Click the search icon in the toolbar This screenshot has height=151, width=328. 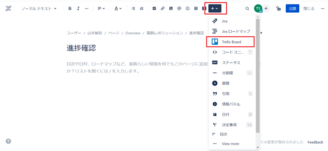pos(247,9)
